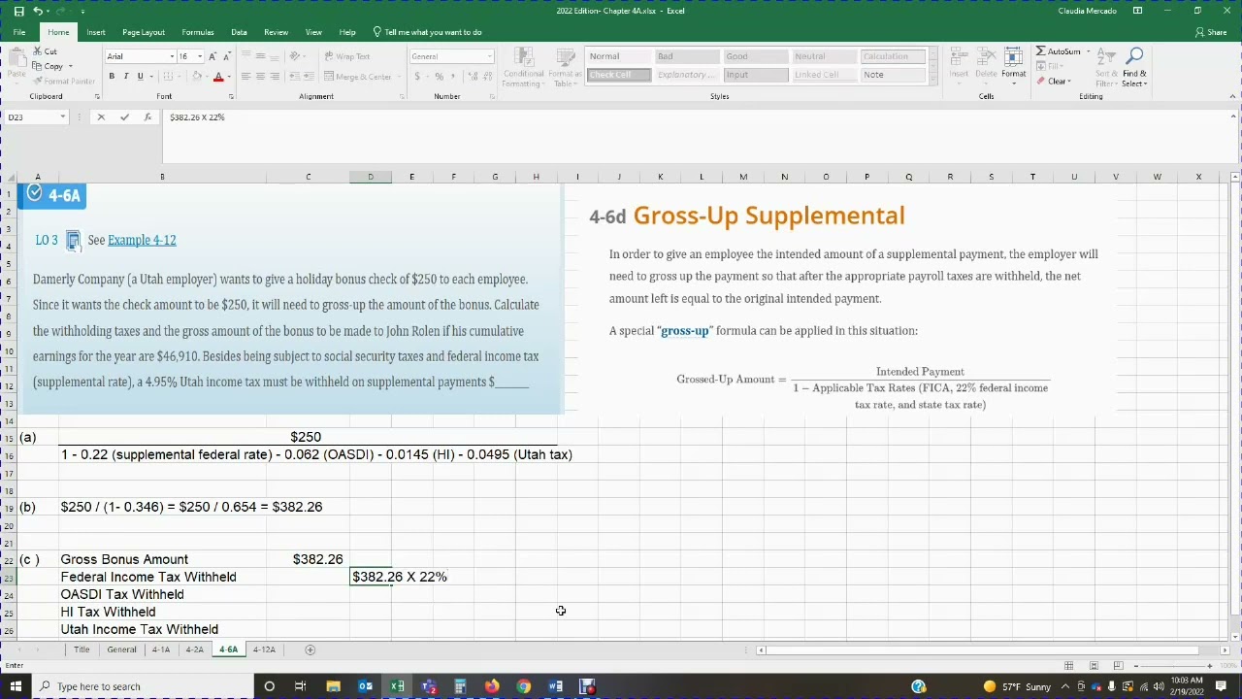Click the Accounting dollar format icon

[x=417, y=77]
